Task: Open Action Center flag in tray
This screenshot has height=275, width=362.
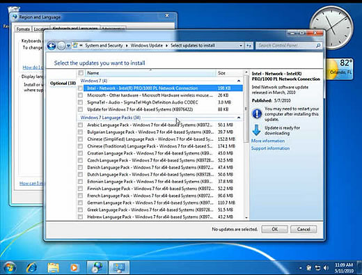Action: coord(309,268)
